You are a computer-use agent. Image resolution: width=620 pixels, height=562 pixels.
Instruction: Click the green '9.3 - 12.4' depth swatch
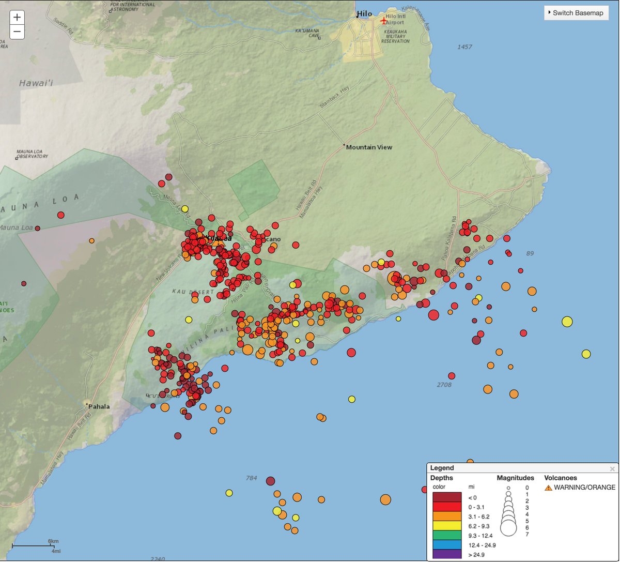446,536
